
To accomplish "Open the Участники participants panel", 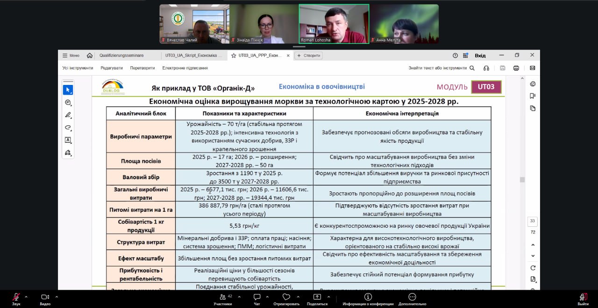I will 223,299.
